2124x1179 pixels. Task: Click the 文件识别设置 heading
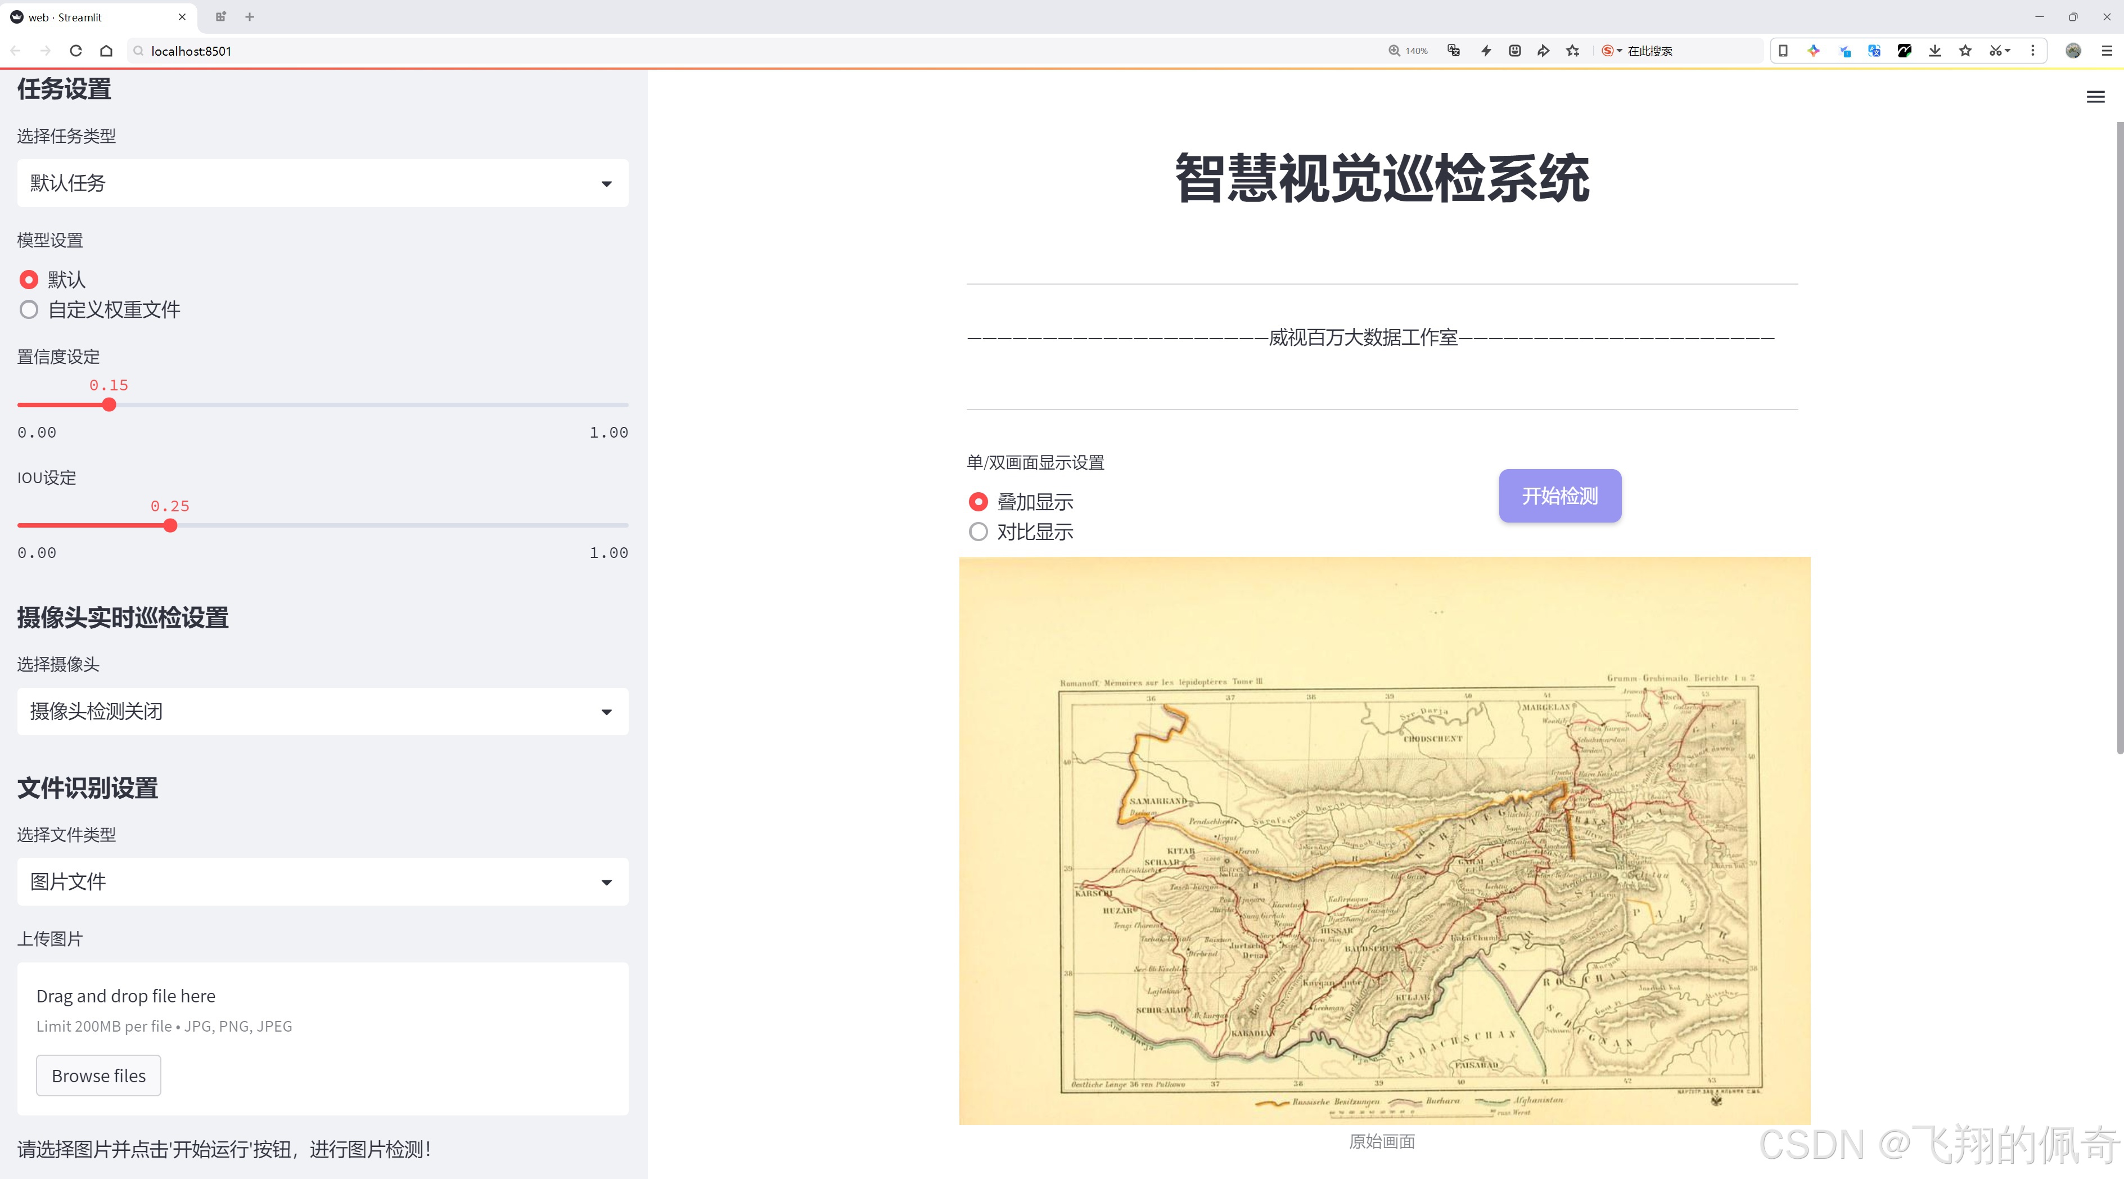point(87,788)
